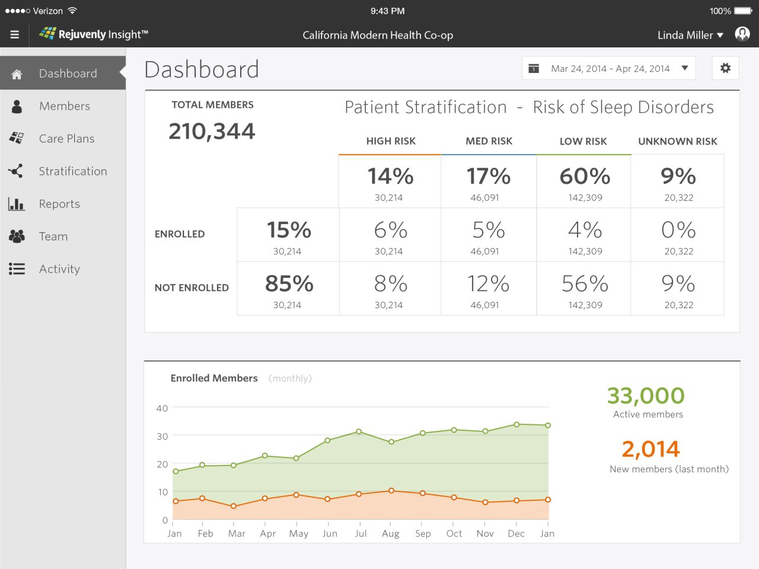
Task: Click the calendar icon in date picker
Action: point(534,69)
